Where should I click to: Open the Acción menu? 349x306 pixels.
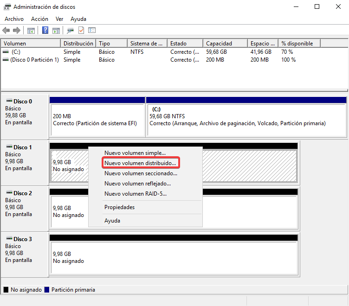39,19
